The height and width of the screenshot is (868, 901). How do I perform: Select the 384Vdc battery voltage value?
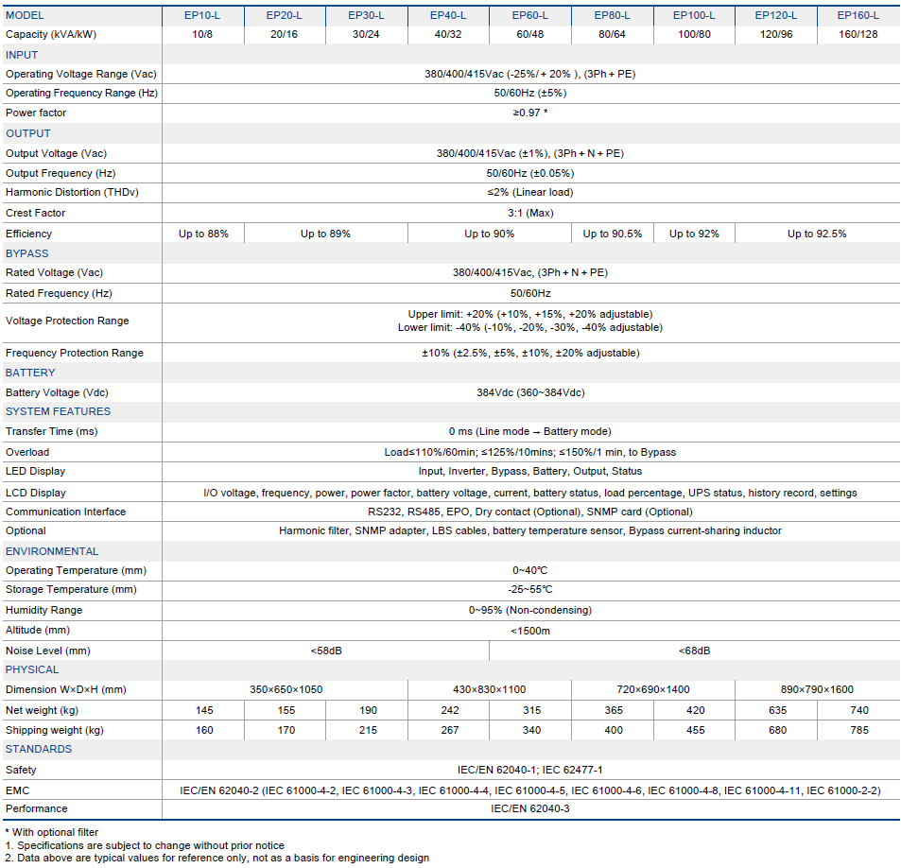pos(529,392)
